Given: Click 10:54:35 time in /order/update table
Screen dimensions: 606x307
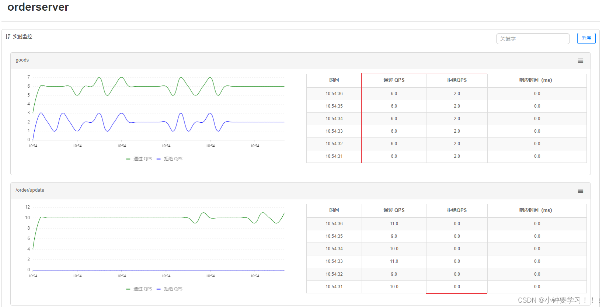Looking at the screenshot, I should pos(334,236).
